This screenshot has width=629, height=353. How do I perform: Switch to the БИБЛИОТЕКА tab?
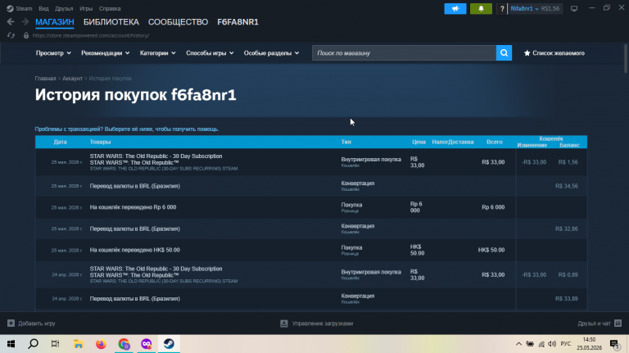(x=111, y=22)
